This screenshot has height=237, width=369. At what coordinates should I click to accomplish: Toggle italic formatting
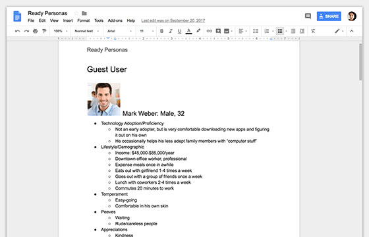[171, 31]
